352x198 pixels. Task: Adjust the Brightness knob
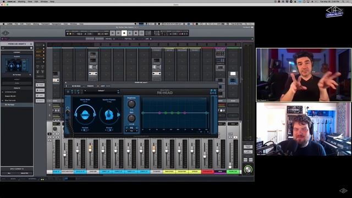point(131,104)
